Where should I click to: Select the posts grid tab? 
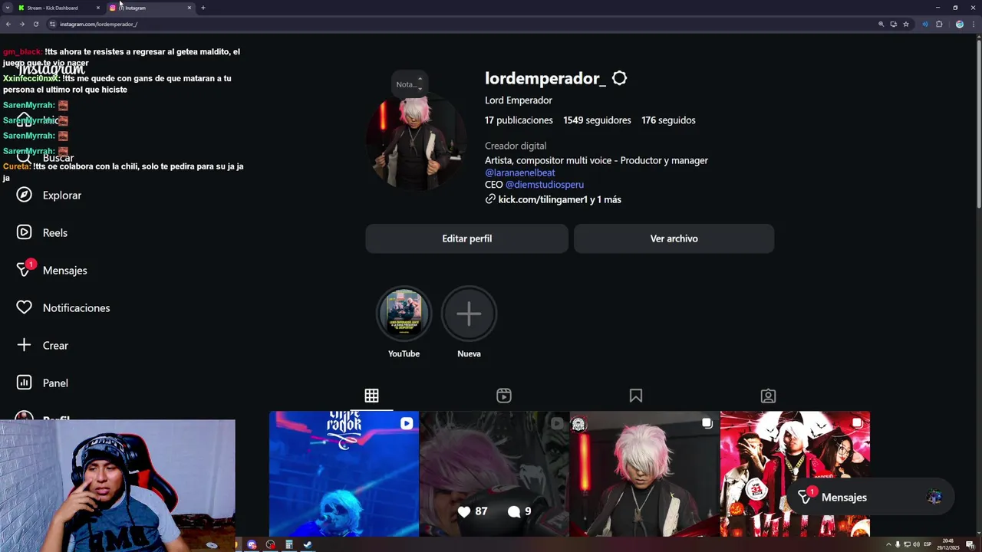coord(371,396)
